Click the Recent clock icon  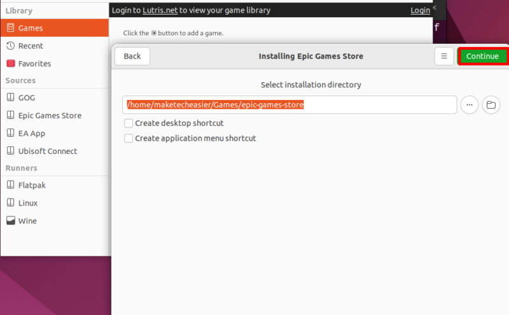(x=10, y=45)
